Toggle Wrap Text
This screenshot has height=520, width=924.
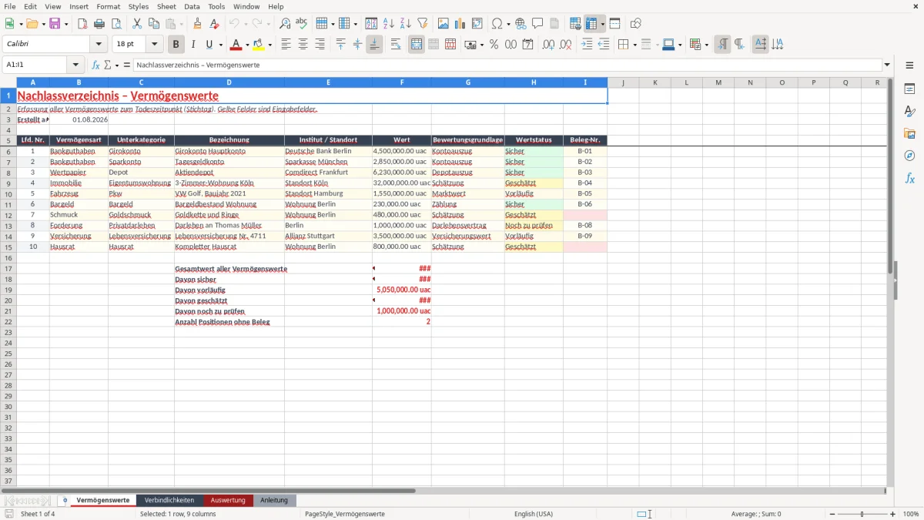point(396,45)
